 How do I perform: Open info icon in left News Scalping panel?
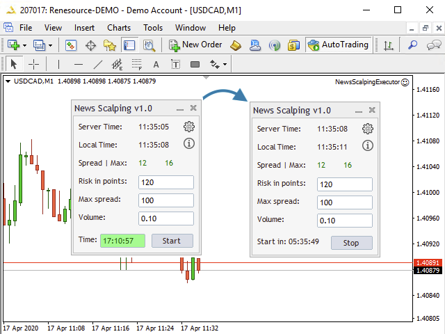[189, 143]
